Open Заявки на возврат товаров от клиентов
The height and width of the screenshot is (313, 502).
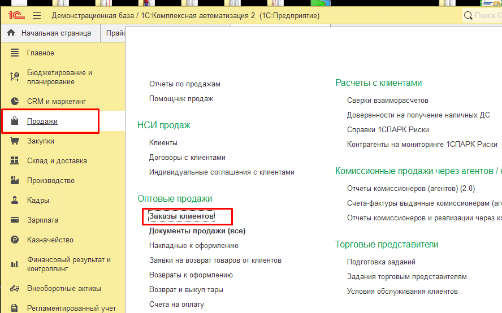(215, 260)
